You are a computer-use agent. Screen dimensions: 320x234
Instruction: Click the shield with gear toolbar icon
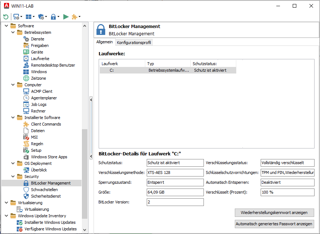(x=41, y=17)
